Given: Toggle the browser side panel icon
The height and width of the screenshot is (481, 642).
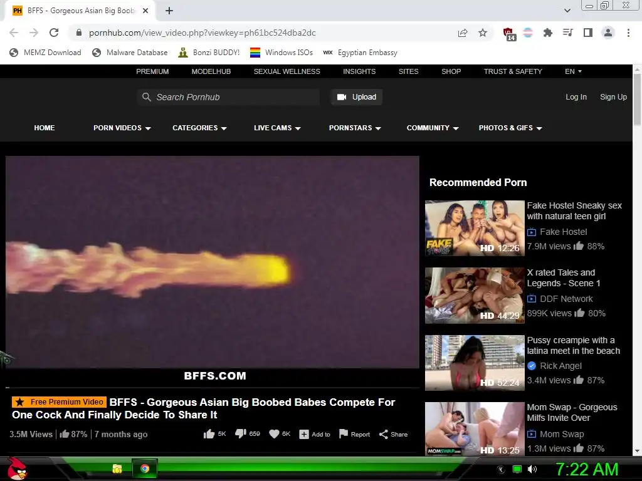Looking at the screenshot, I should pyautogui.click(x=588, y=33).
